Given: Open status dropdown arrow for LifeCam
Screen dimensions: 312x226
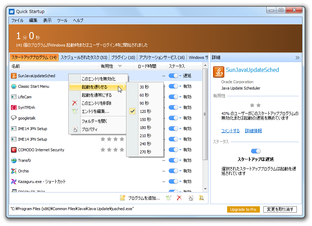Looking at the screenshot, I should tap(180, 97).
